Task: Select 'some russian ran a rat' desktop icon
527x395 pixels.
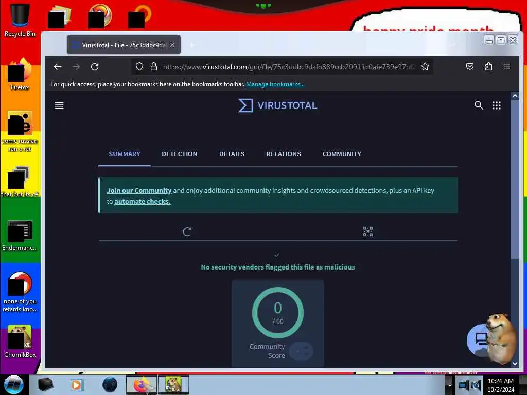Action: coord(20,131)
